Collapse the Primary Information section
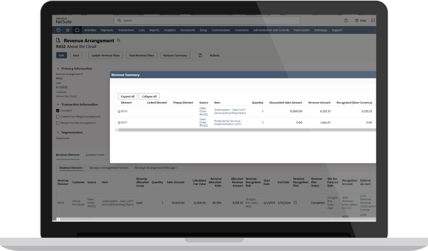The height and width of the screenshot is (251, 428). coord(58,68)
